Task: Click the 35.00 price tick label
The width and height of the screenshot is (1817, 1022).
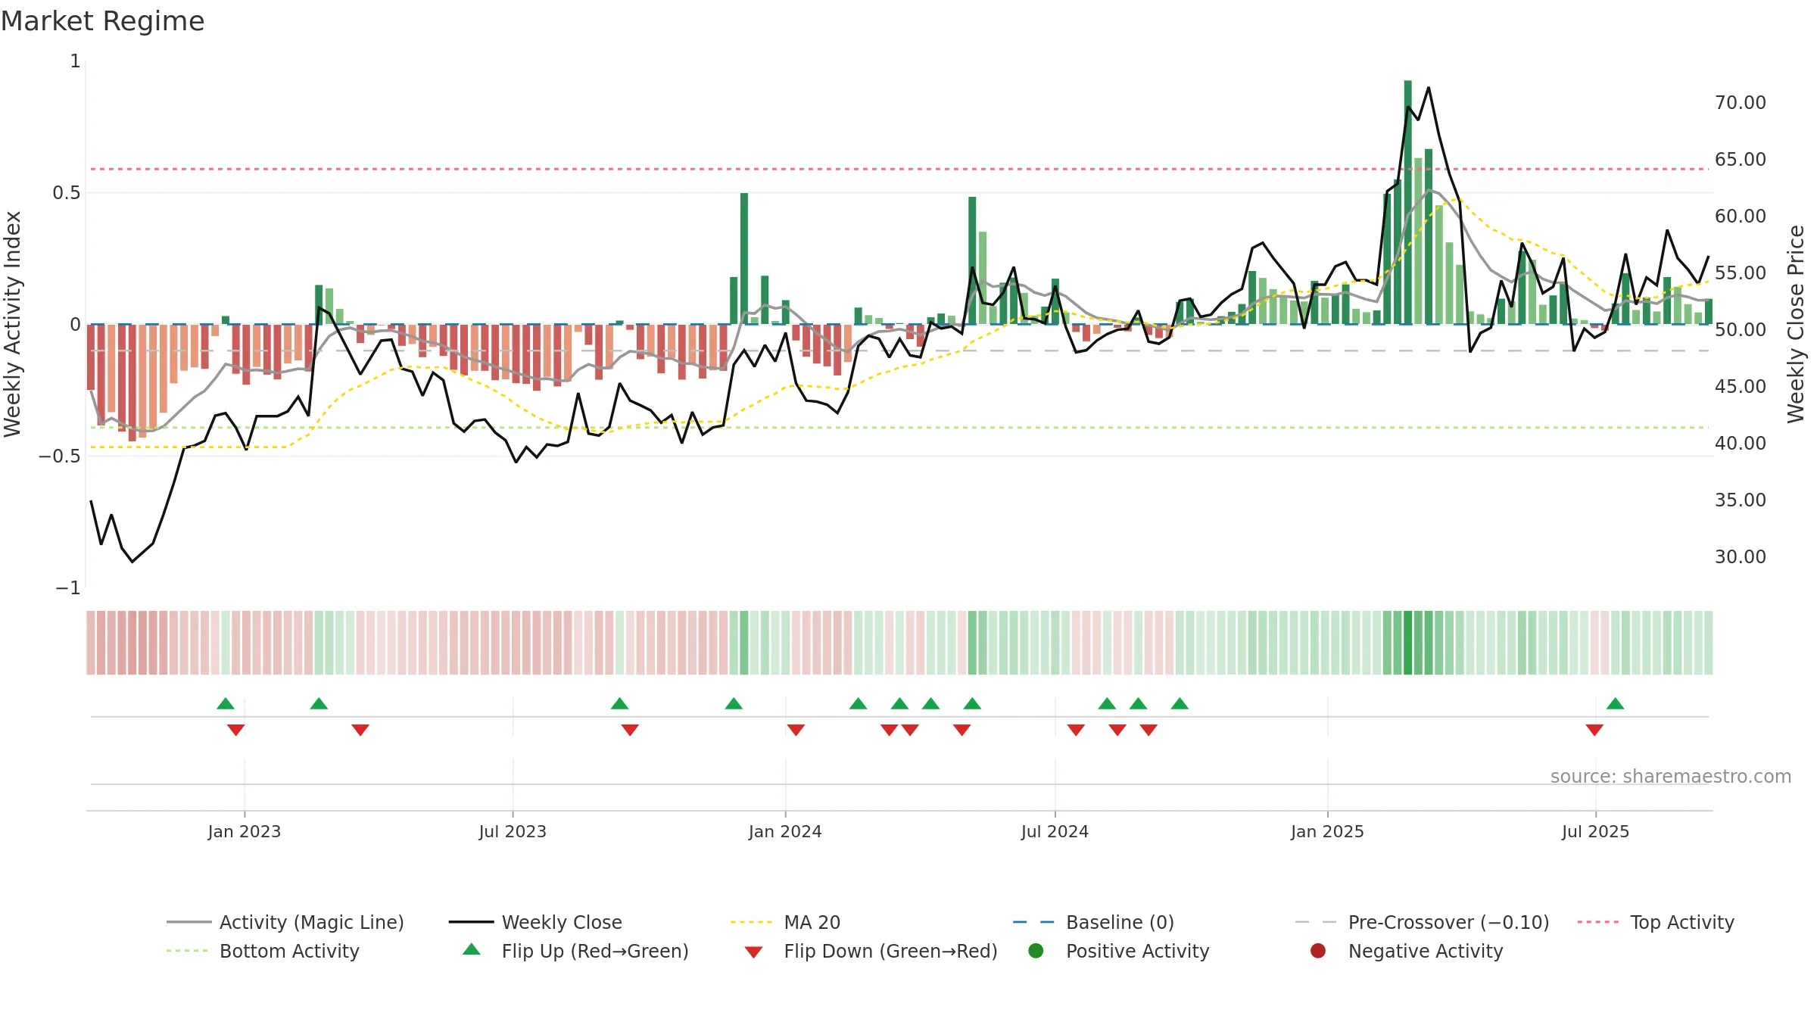Action: tap(1741, 500)
